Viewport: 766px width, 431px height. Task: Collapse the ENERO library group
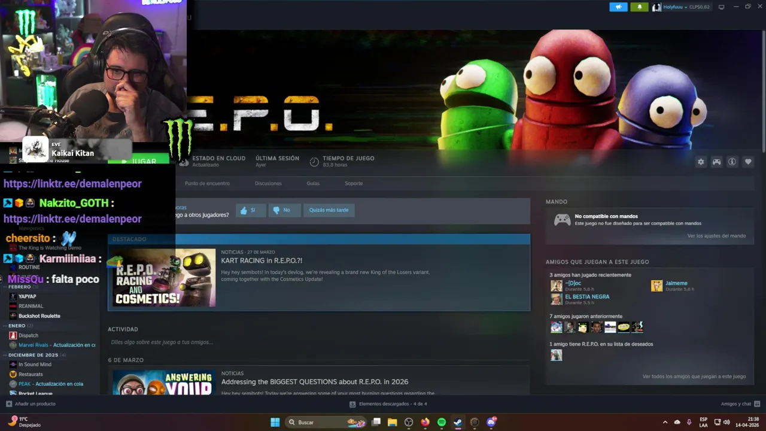coord(17,326)
